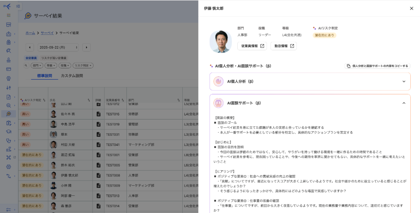Close the 伊藤 慎太郎 detail panel

click(412, 8)
